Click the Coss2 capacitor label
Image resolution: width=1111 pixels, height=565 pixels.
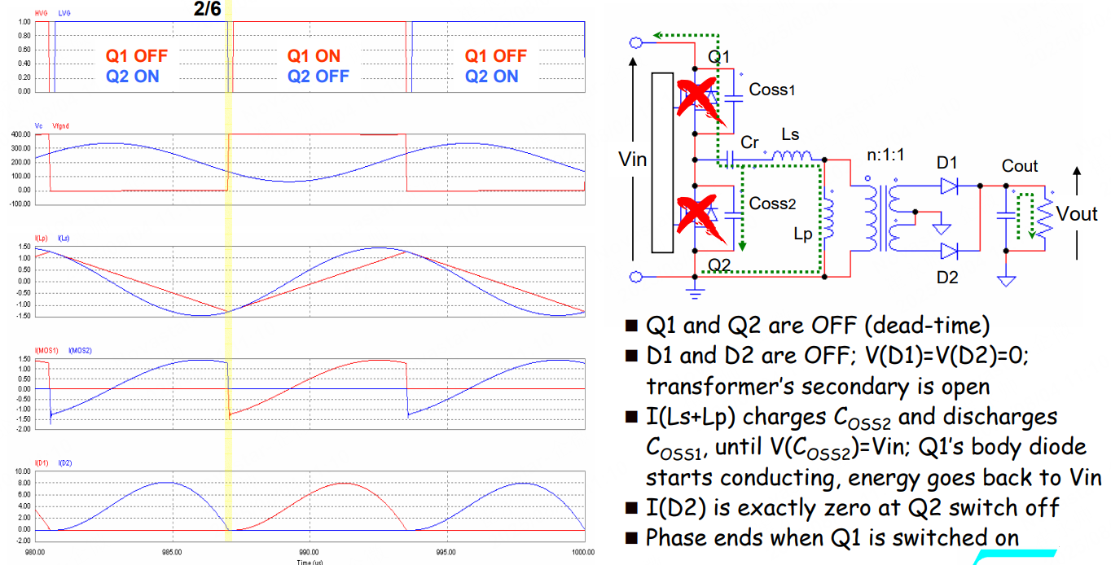(773, 203)
